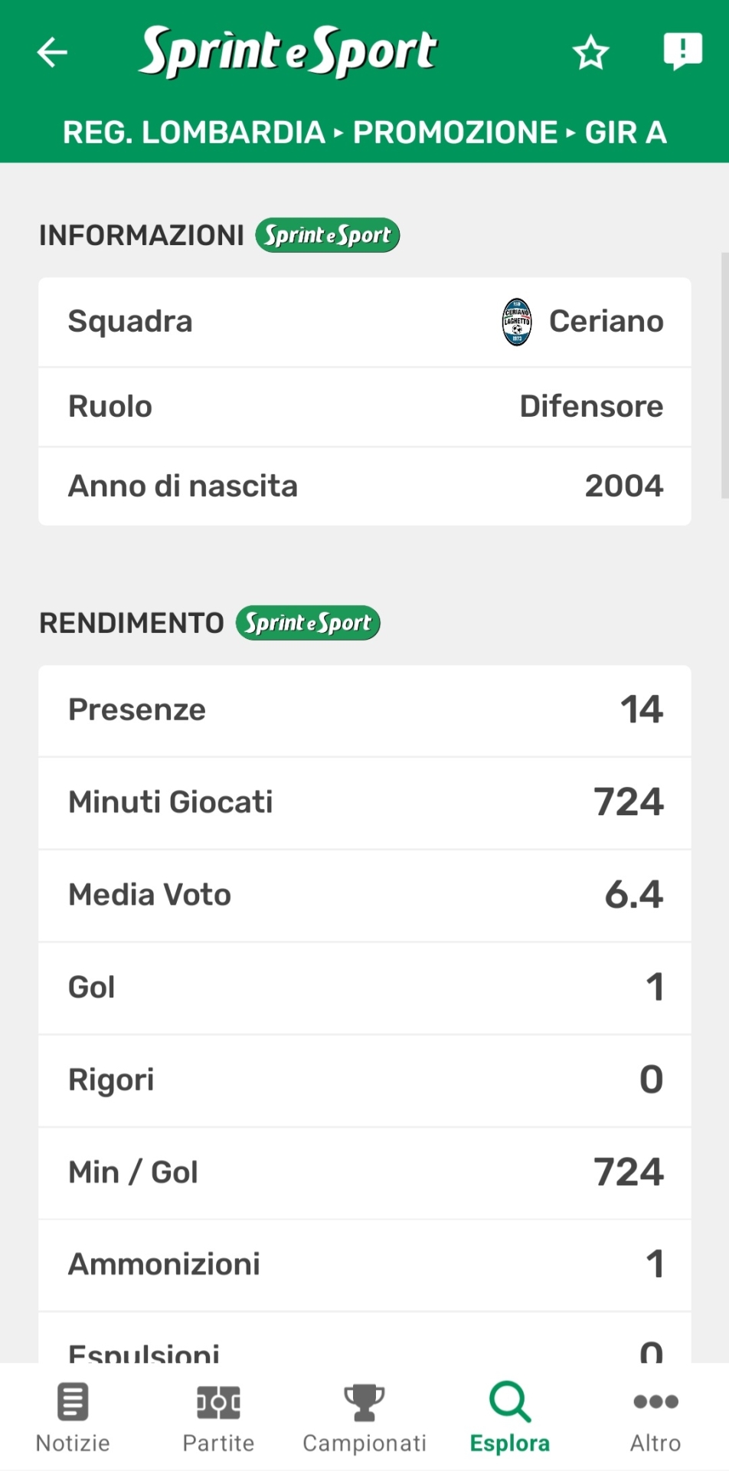
Task: Click the vertical scrollbar on right edge
Action: click(724, 375)
